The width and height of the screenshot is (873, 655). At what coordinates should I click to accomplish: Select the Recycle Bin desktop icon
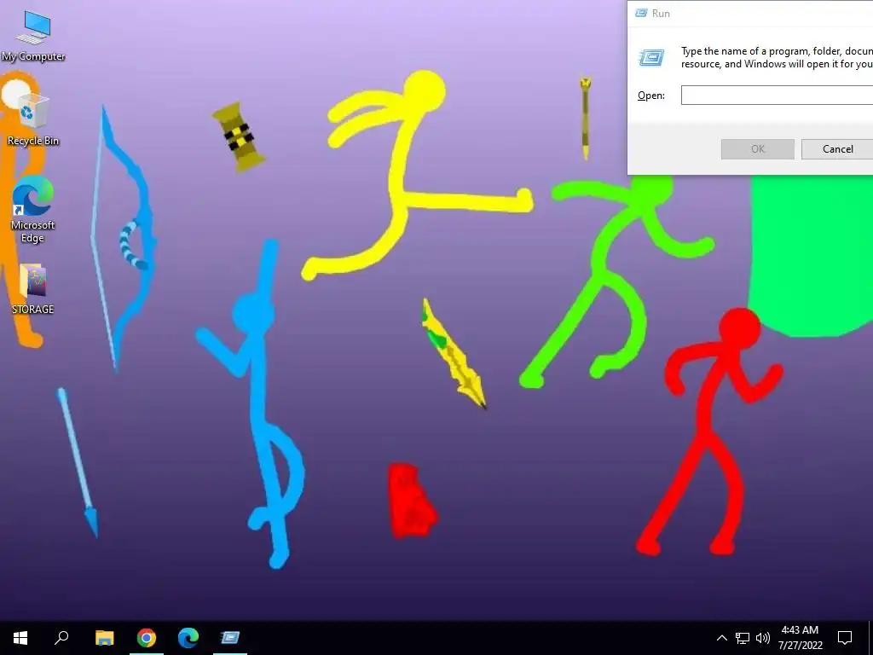click(33, 119)
